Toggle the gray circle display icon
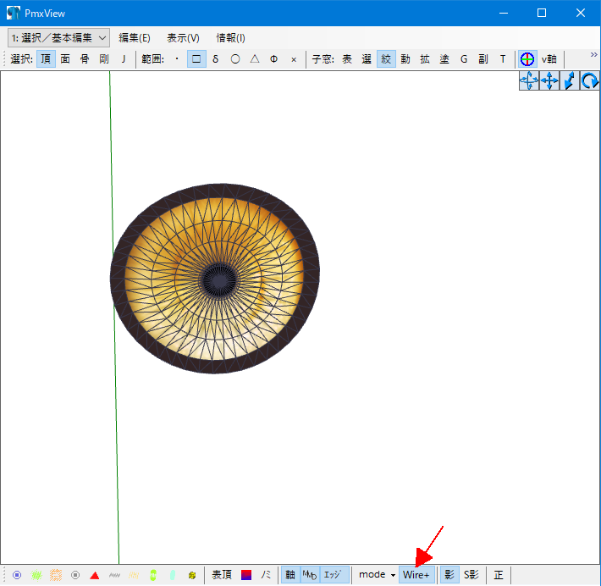This screenshot has width=601, height=586. pos(75,575)
